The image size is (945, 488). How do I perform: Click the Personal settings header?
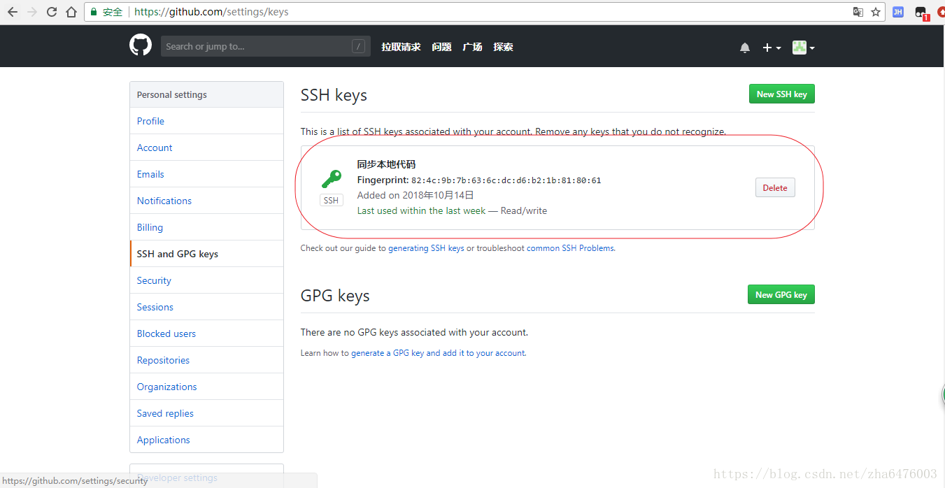point(206,94)
